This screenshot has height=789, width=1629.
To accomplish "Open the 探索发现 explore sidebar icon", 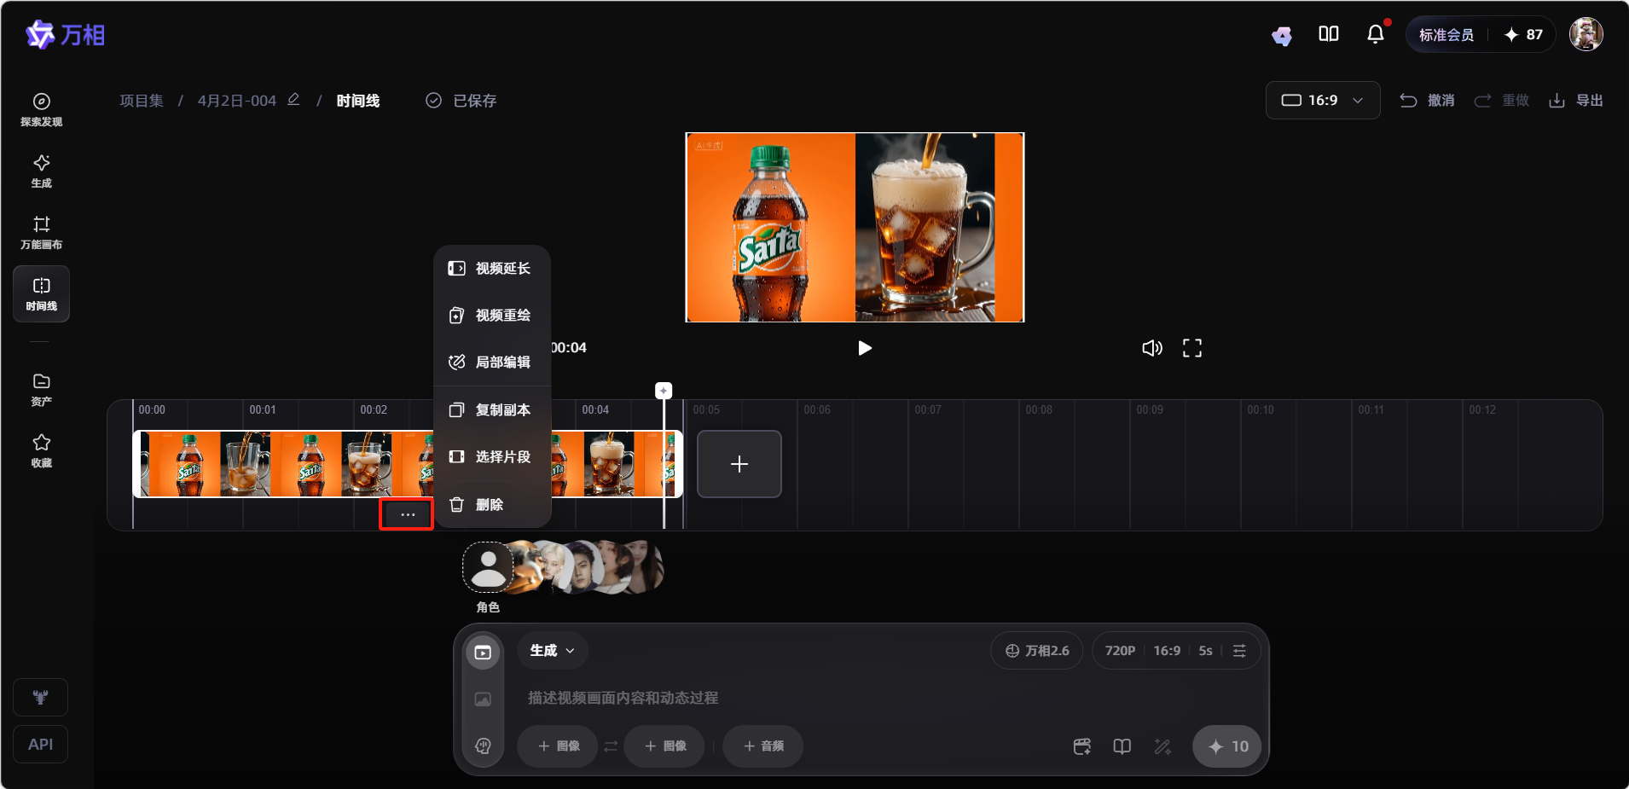I will [x=41, y=110].
